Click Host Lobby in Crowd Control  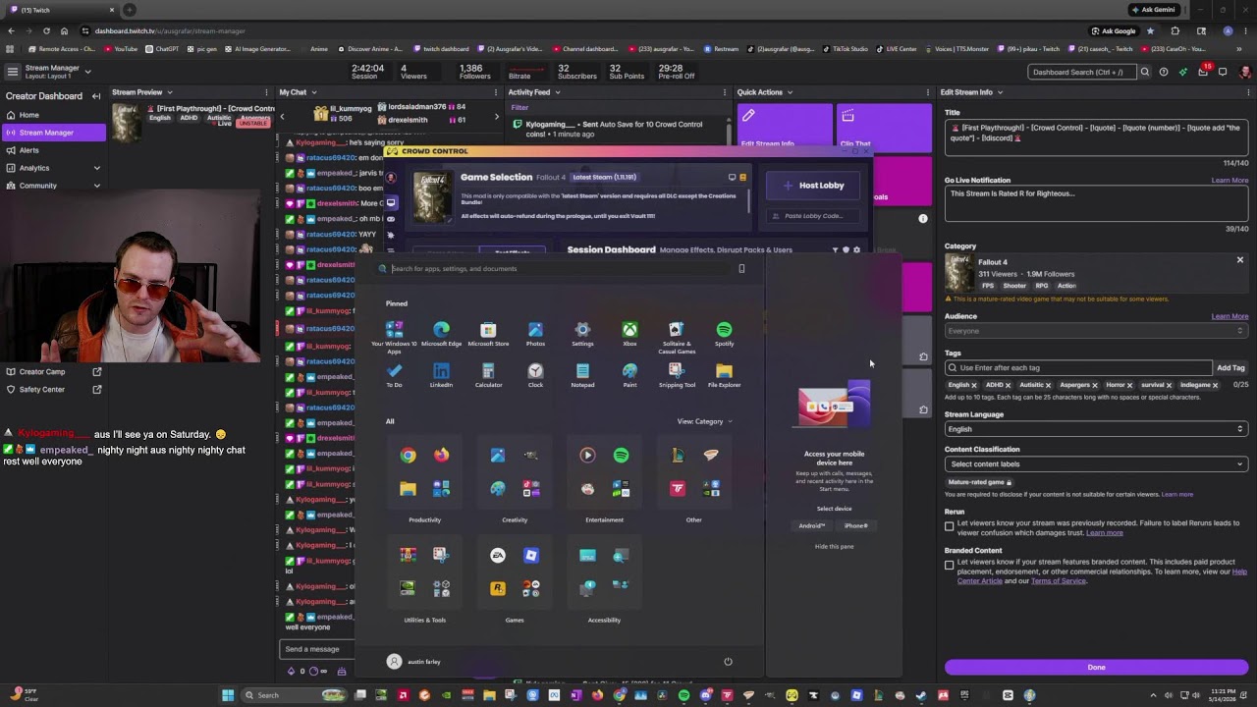[814, 185]
